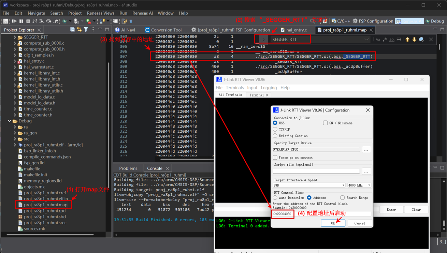447x253 pixels.
Task: Enable Force go on connect checkbox
Action: click(275, 158)
